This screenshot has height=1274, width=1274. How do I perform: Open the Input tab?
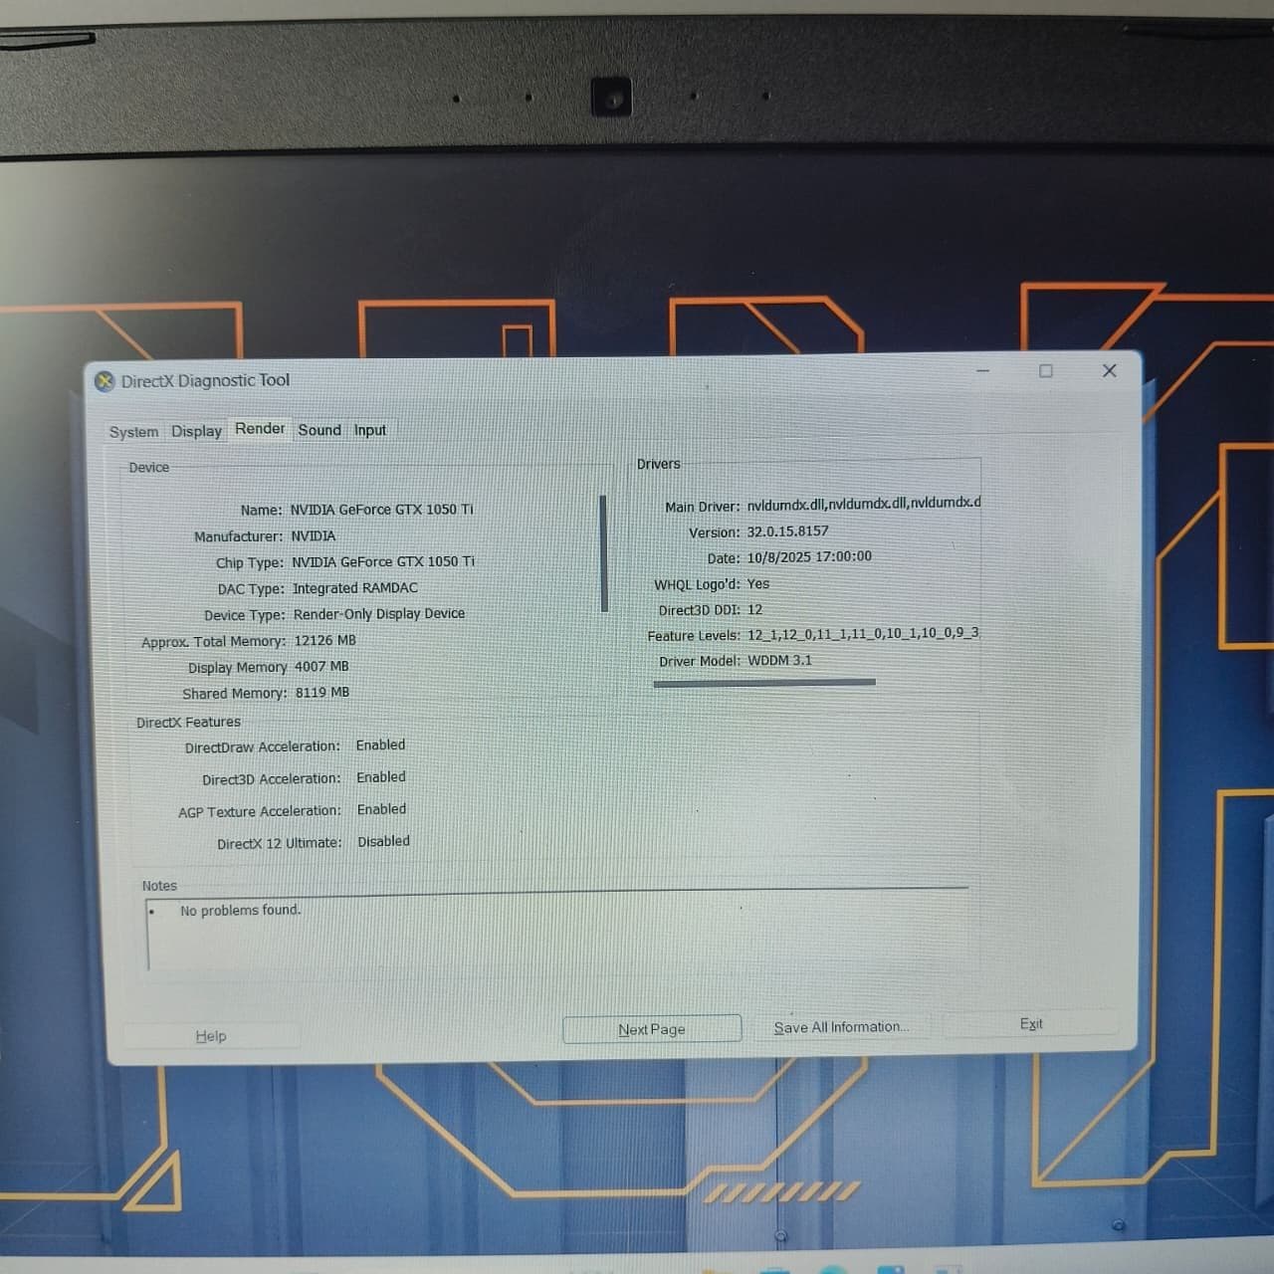point(370,430)
